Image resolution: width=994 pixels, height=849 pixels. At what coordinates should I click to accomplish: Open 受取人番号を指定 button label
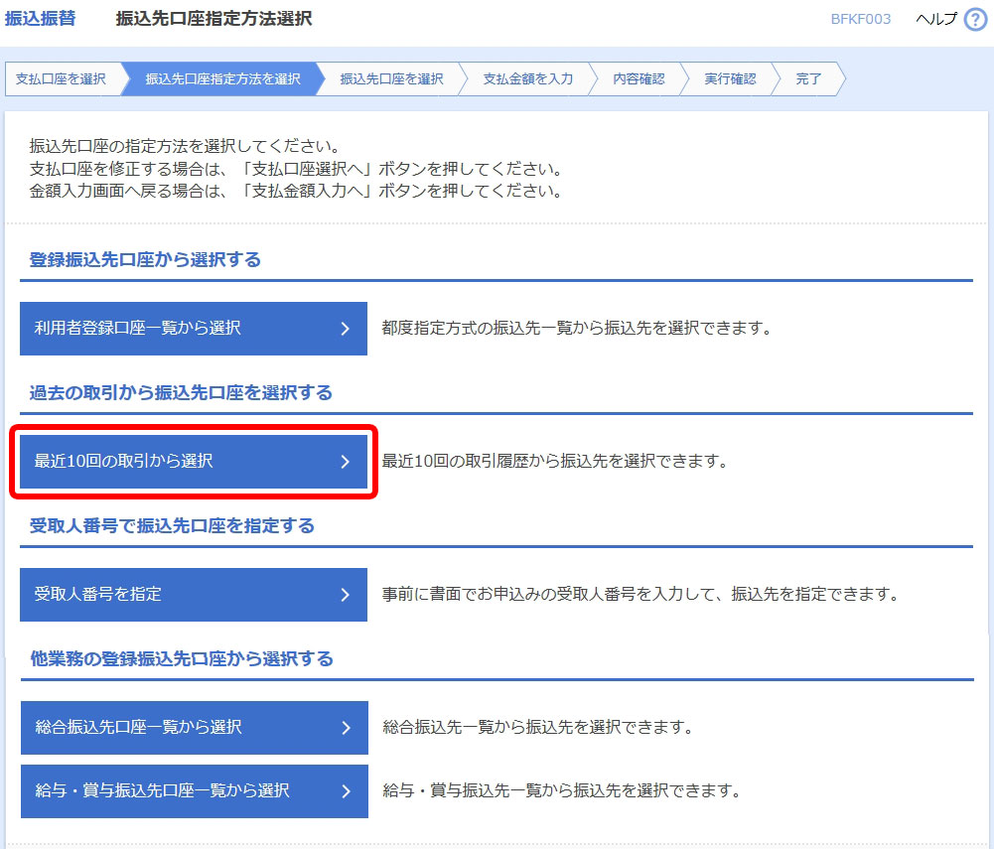pyautogui.click(x=98, y=594)
